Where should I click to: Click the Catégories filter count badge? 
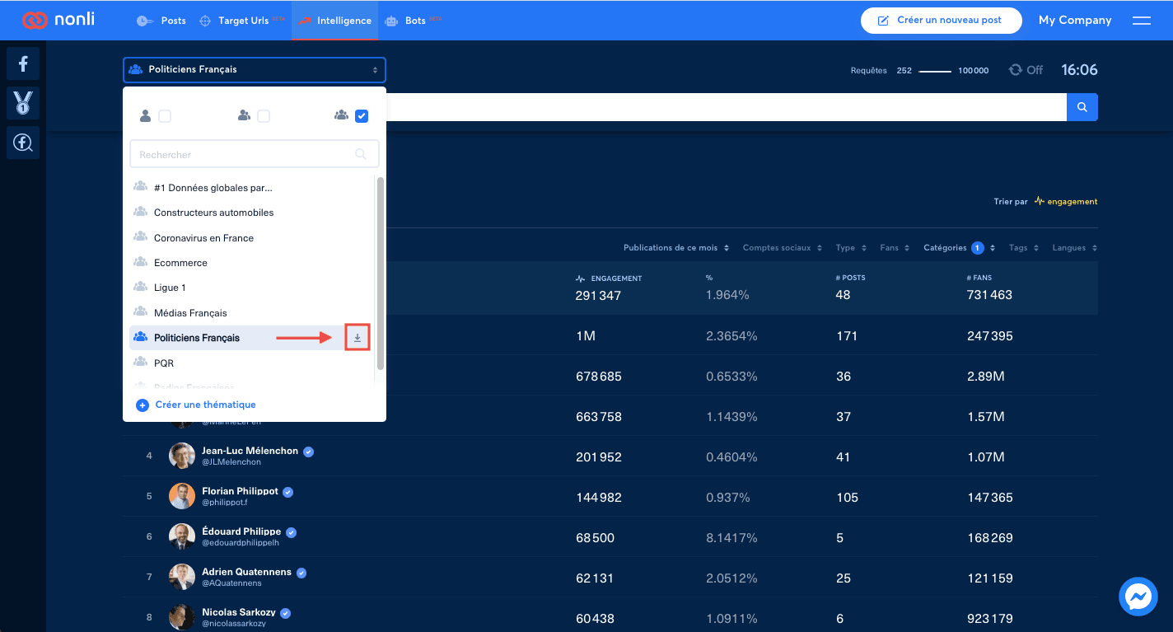coord(978,248)
